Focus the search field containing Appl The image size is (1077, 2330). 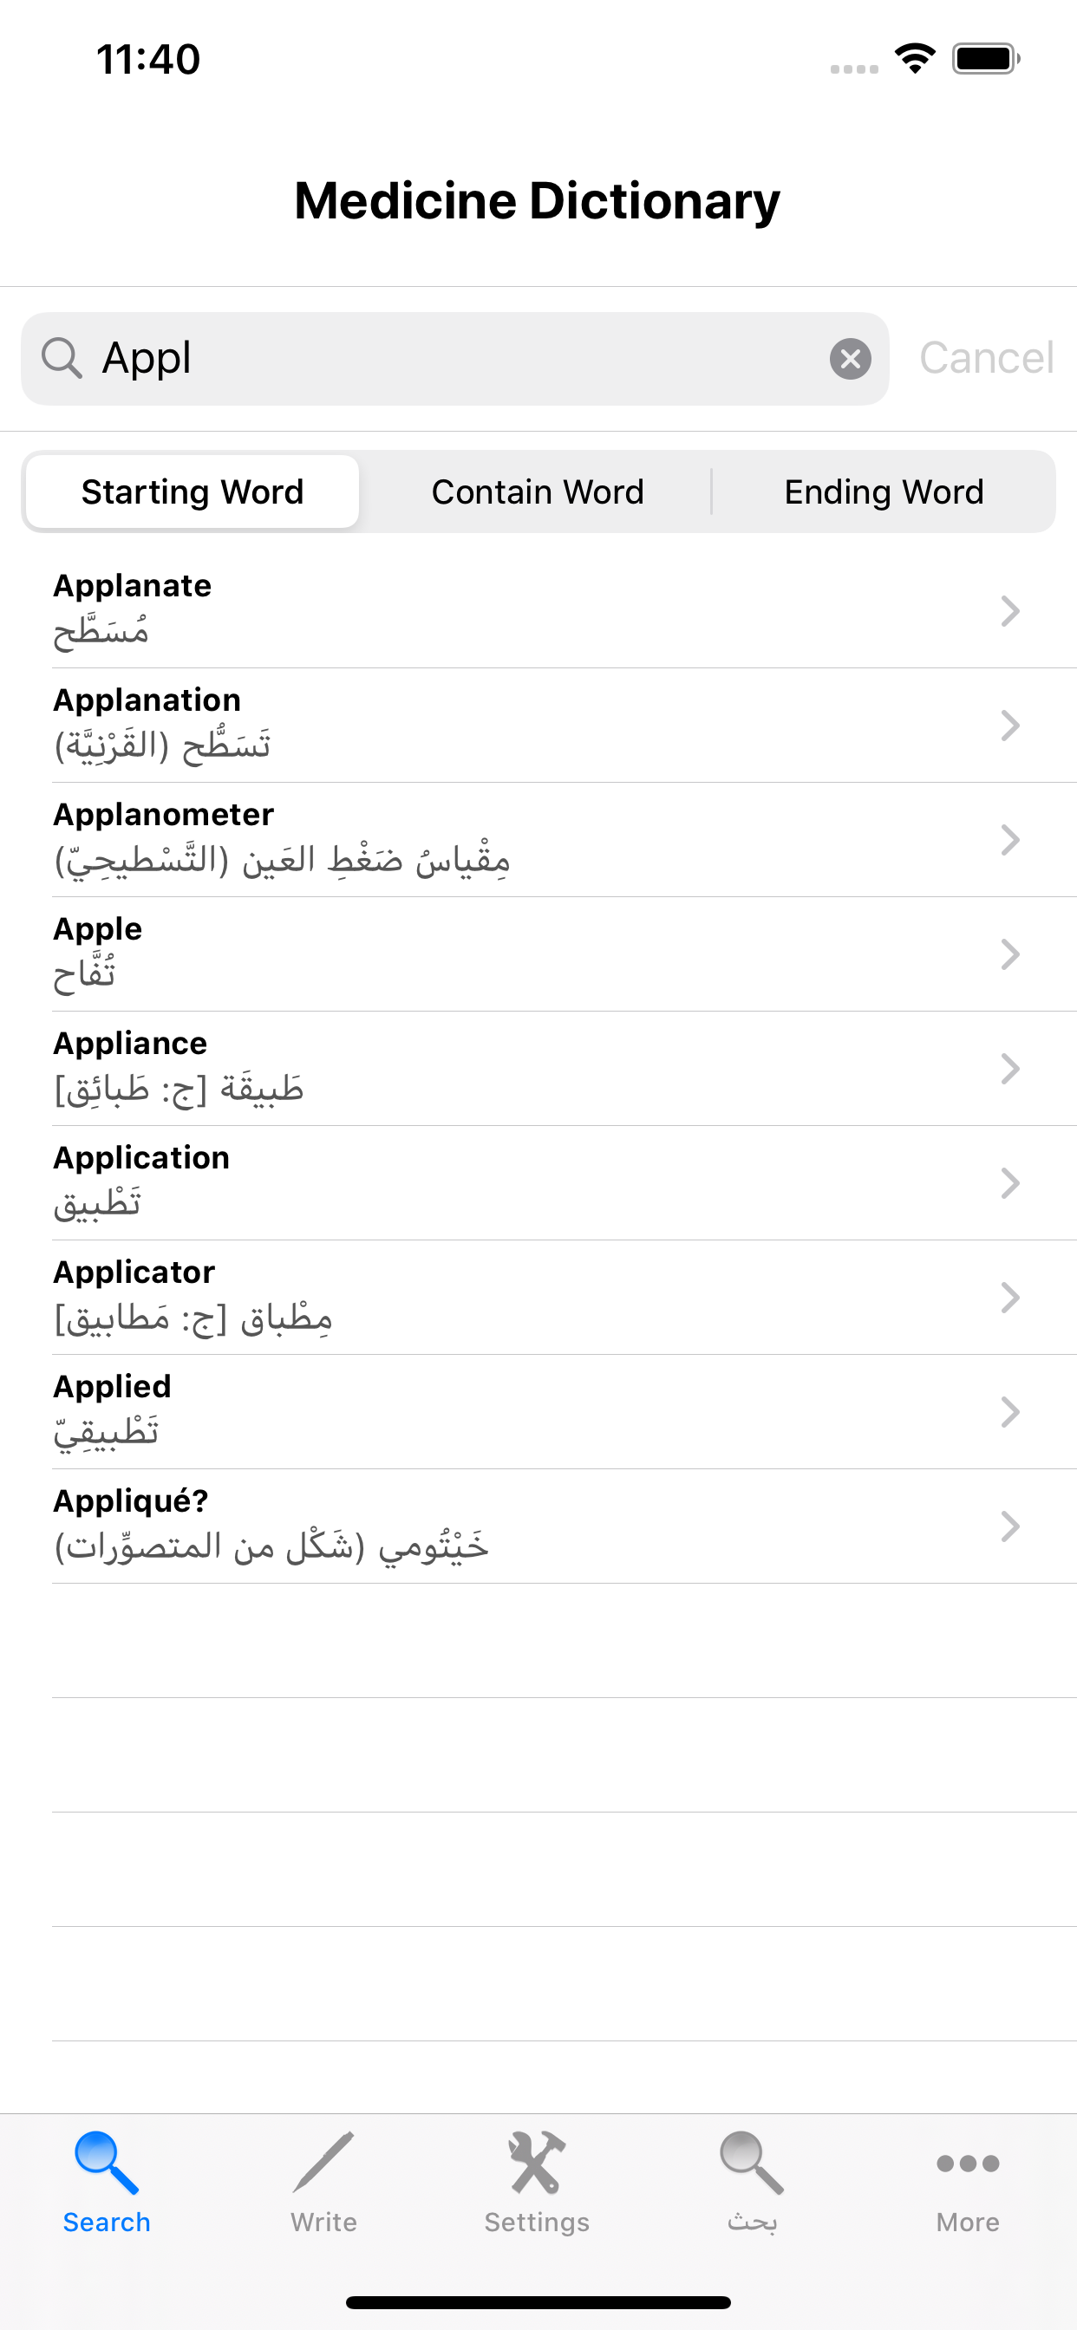453,358
